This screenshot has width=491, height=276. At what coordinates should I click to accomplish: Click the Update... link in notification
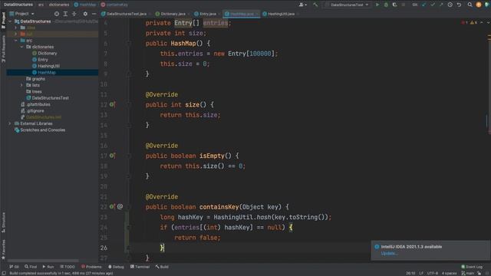(x=390, y=254)
